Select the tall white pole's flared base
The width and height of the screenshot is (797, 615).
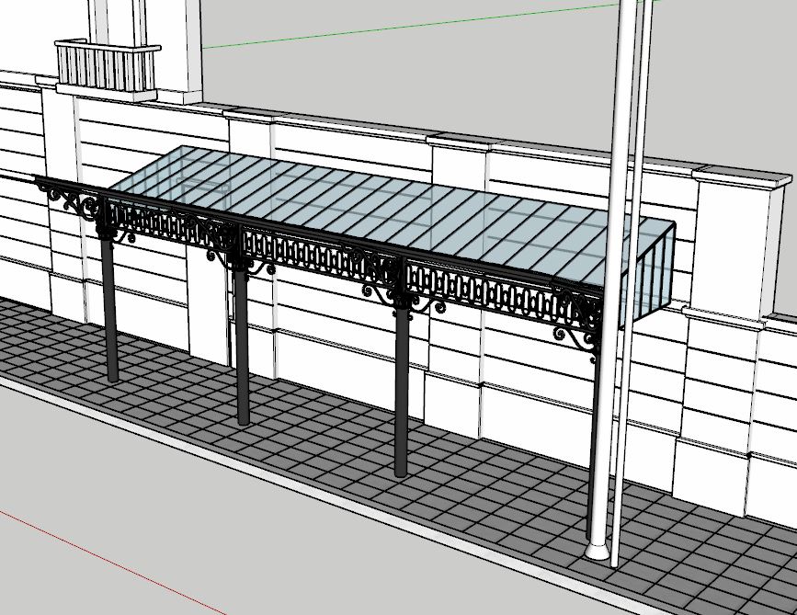click(598, 551)
